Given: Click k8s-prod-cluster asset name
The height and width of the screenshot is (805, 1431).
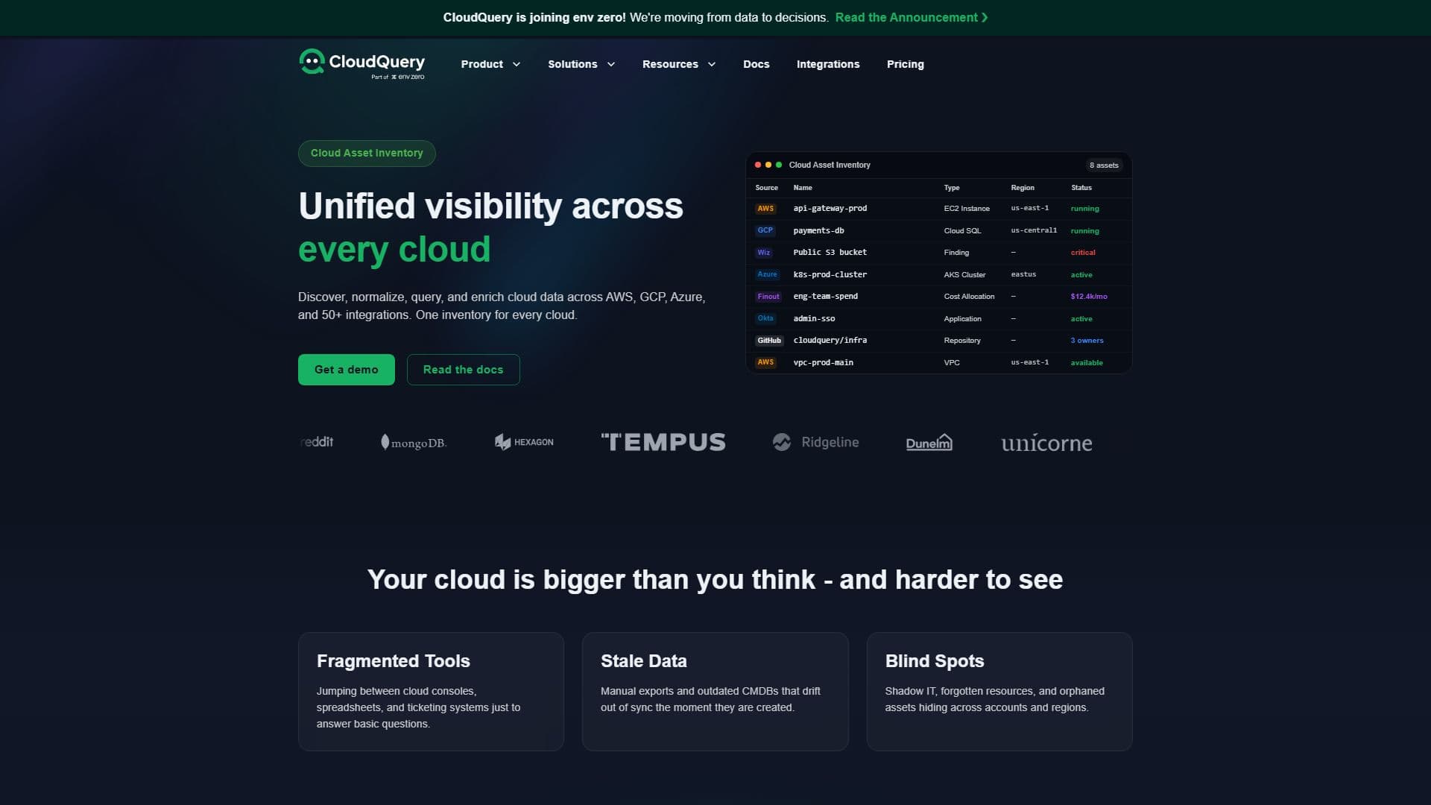Looking at the screenshot, I should [x=830, y=274].
